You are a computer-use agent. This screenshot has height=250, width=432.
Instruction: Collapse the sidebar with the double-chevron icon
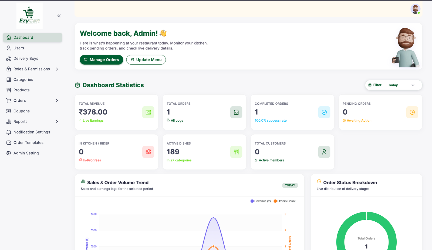pos(59,16)
